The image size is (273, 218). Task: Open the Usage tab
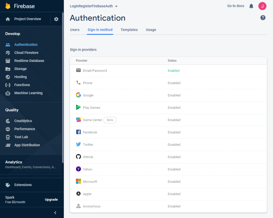click(151, 30)
